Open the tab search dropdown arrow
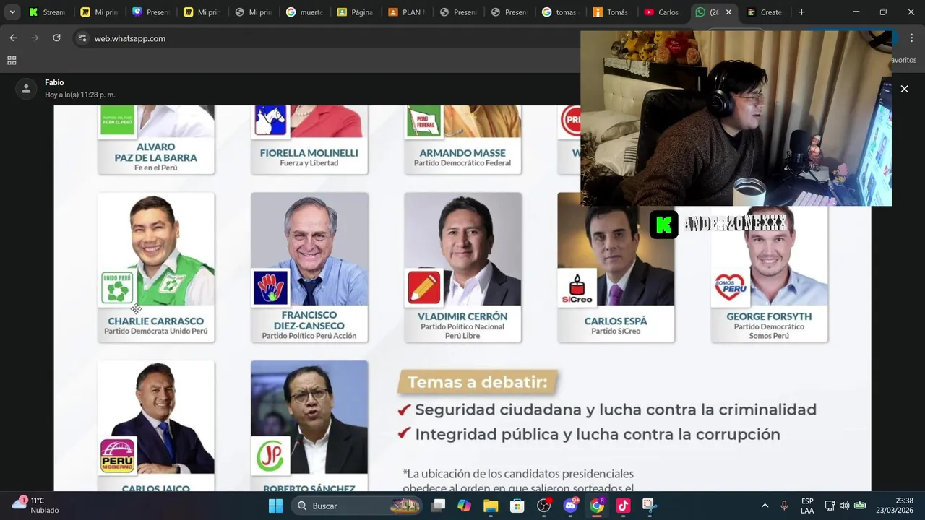This screenshot has height=520, width=925. tap(12, 12)
